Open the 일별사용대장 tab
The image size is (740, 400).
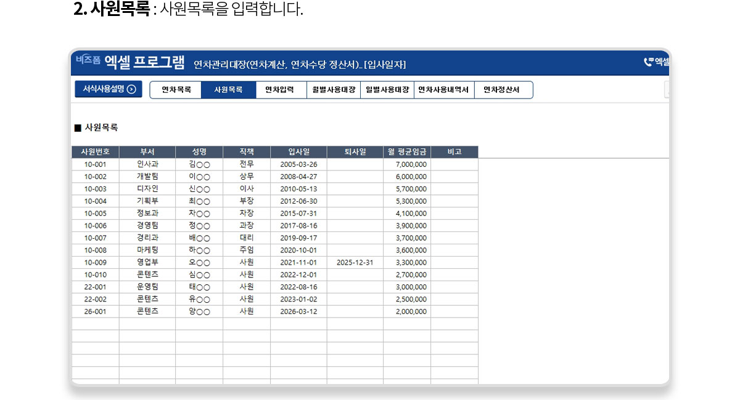pyautogui.click(x=387, y=90)
